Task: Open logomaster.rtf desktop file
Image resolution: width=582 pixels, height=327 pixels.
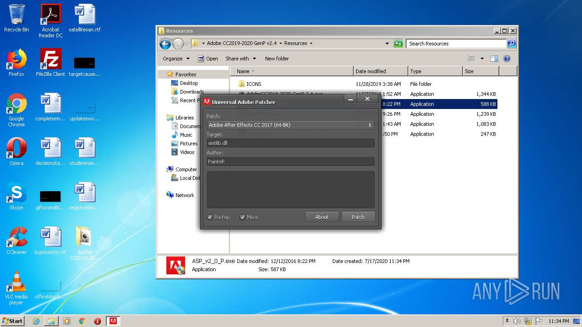Action: [x=50, y=241]
